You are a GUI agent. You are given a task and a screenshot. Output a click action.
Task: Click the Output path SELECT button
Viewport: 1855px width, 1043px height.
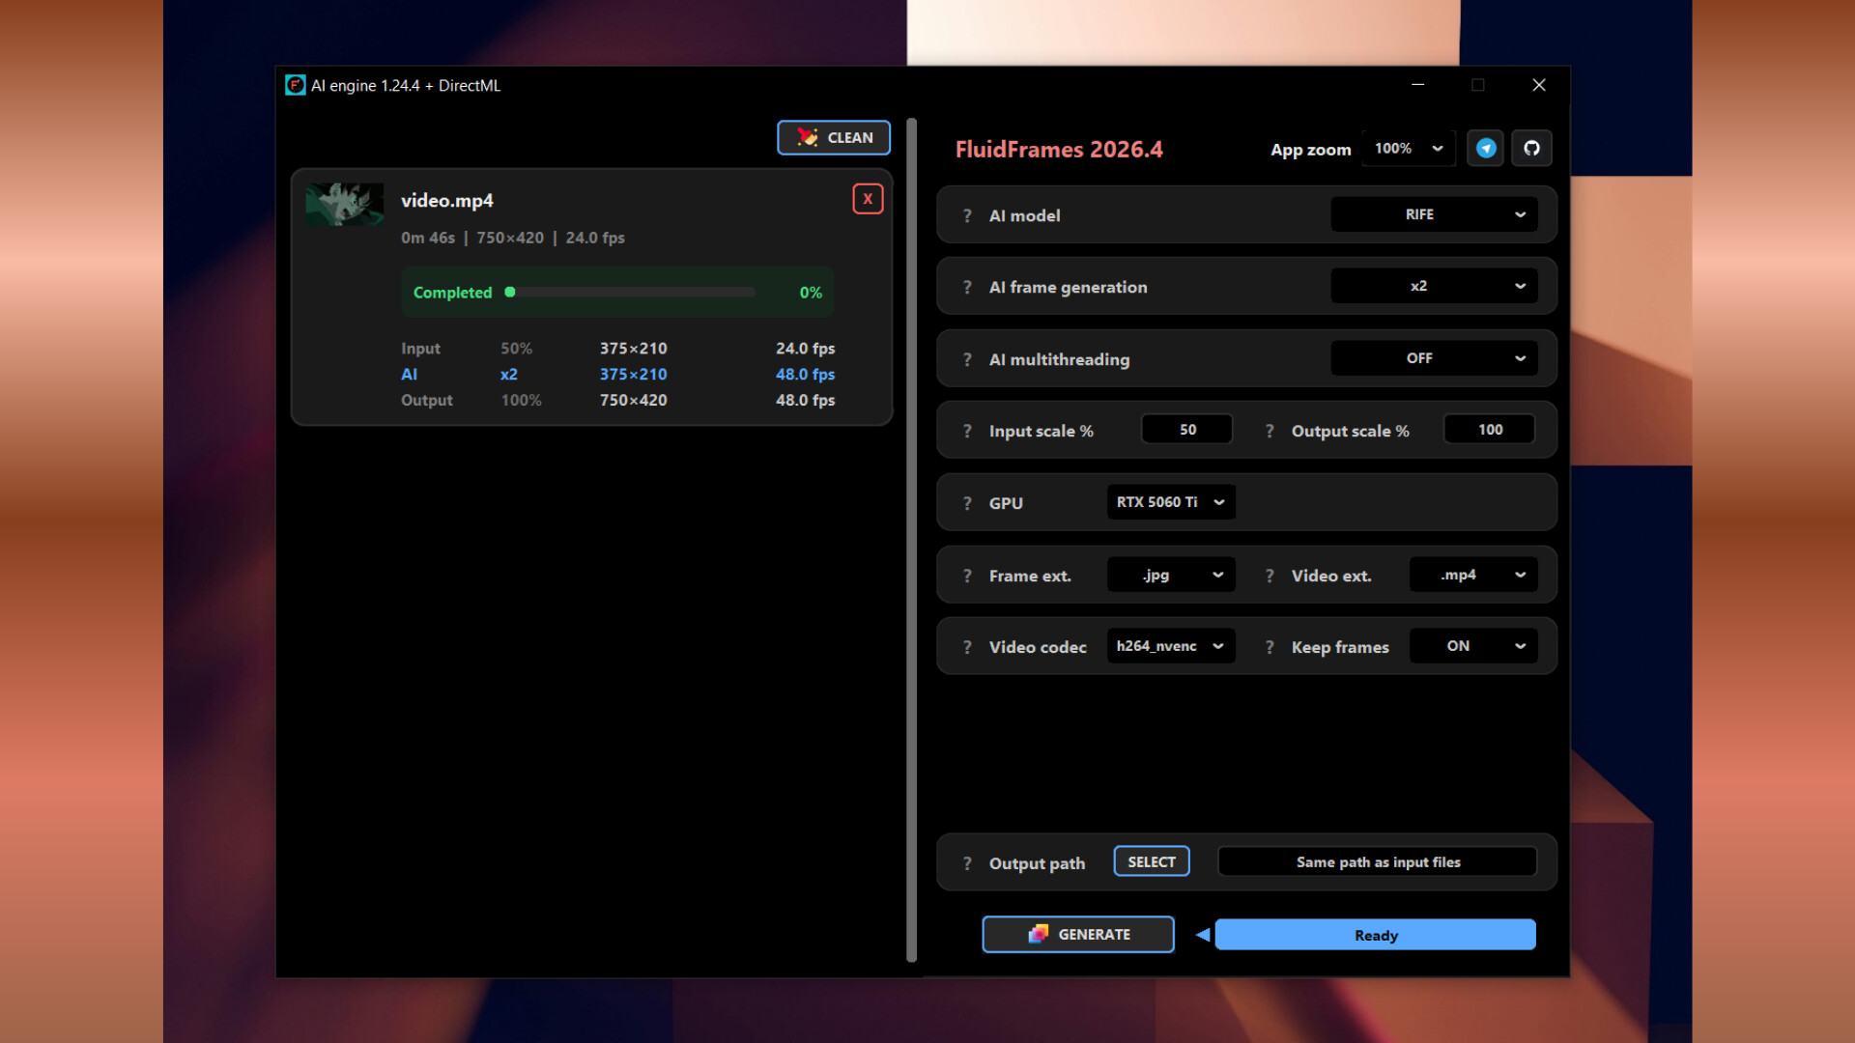1152,861
